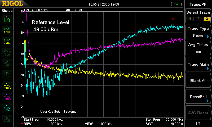This screenshot has width=212, height=127.
Task: Click the Avg Times 100 softkey
Action: 198,48
